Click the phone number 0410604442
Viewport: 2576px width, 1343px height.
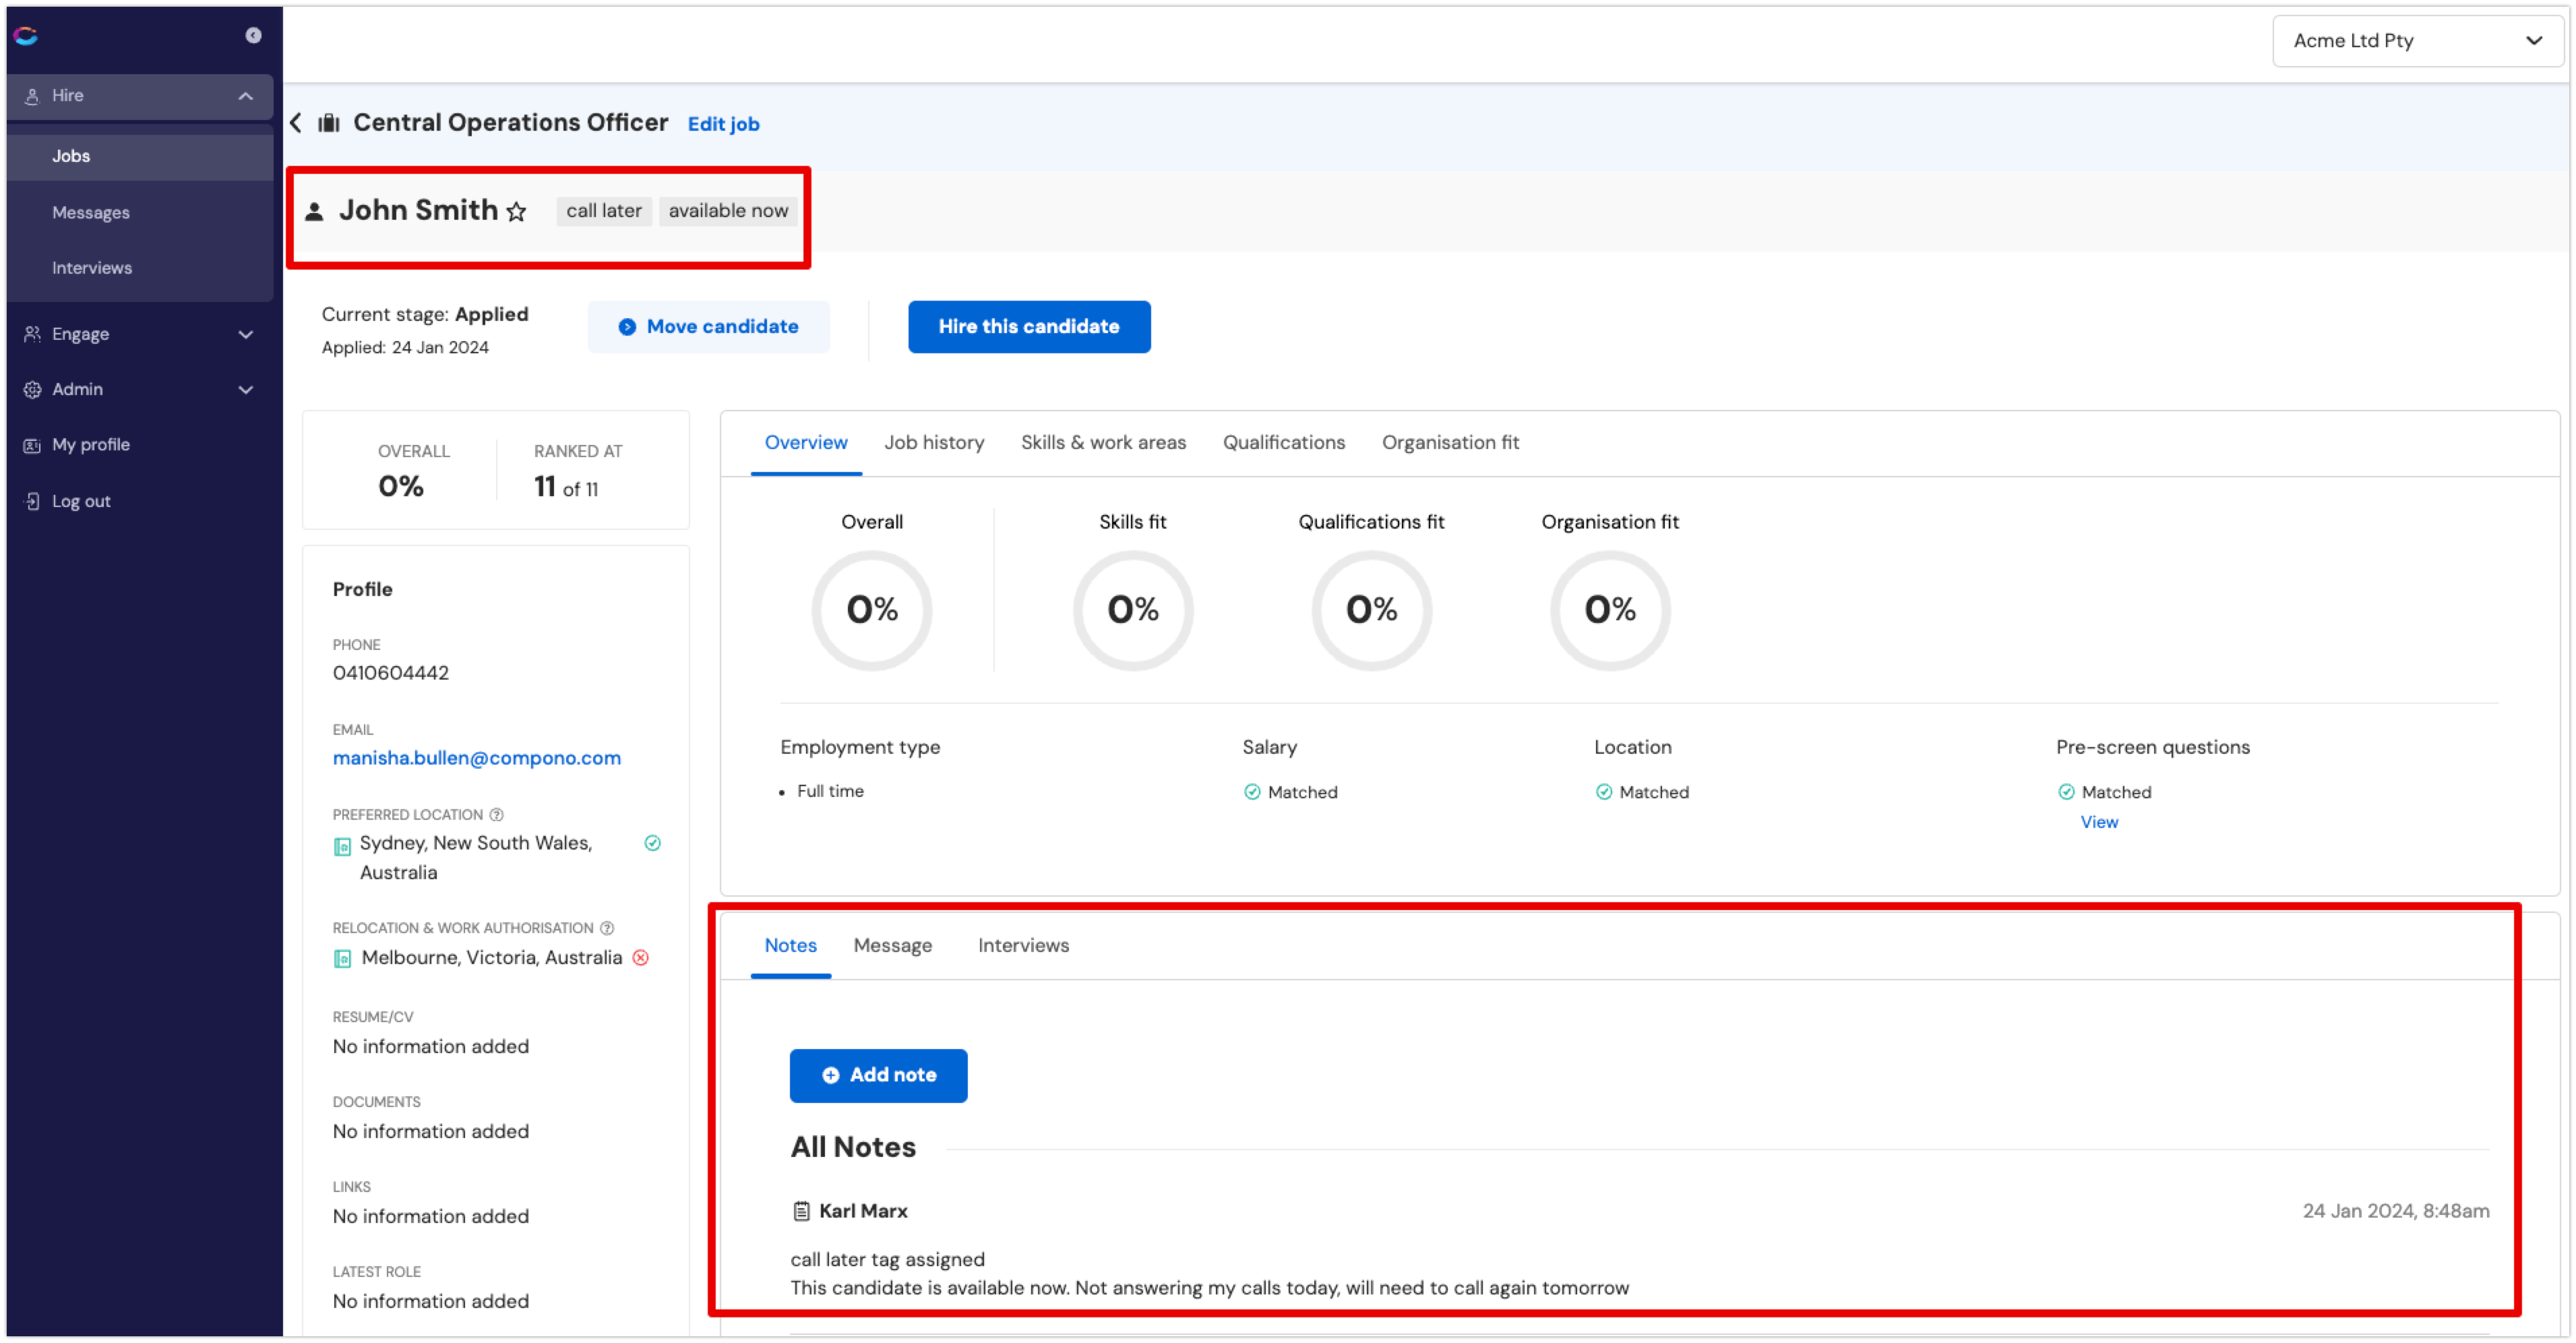tap(391, 673)
